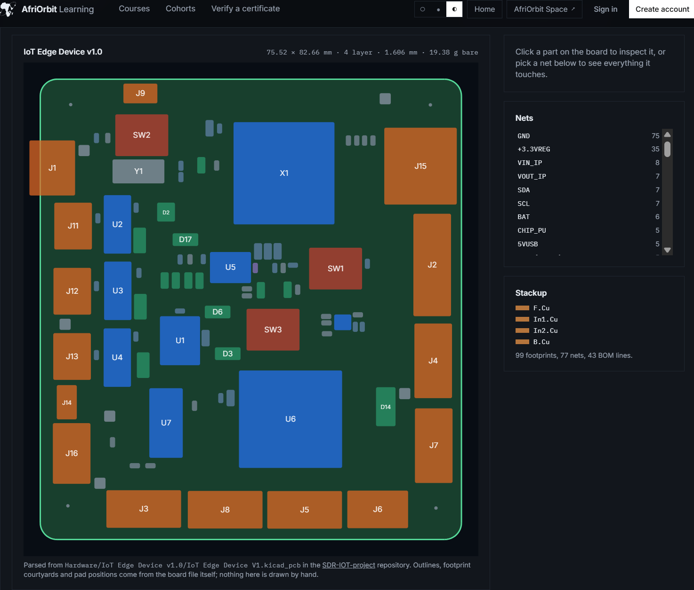Click the F.Cu layer color swatch
The width and height of the screenshot is (694, 590).
coord(522,308)
